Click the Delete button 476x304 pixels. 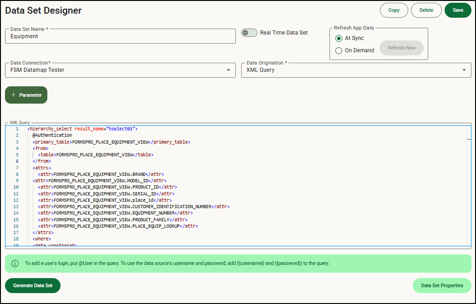point(426,10)
